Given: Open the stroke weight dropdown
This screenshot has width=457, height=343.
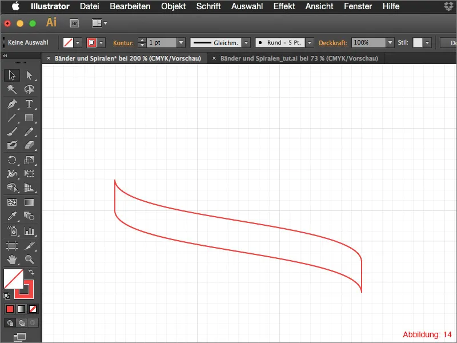Looking at the screenshot, I should point(181,42).
